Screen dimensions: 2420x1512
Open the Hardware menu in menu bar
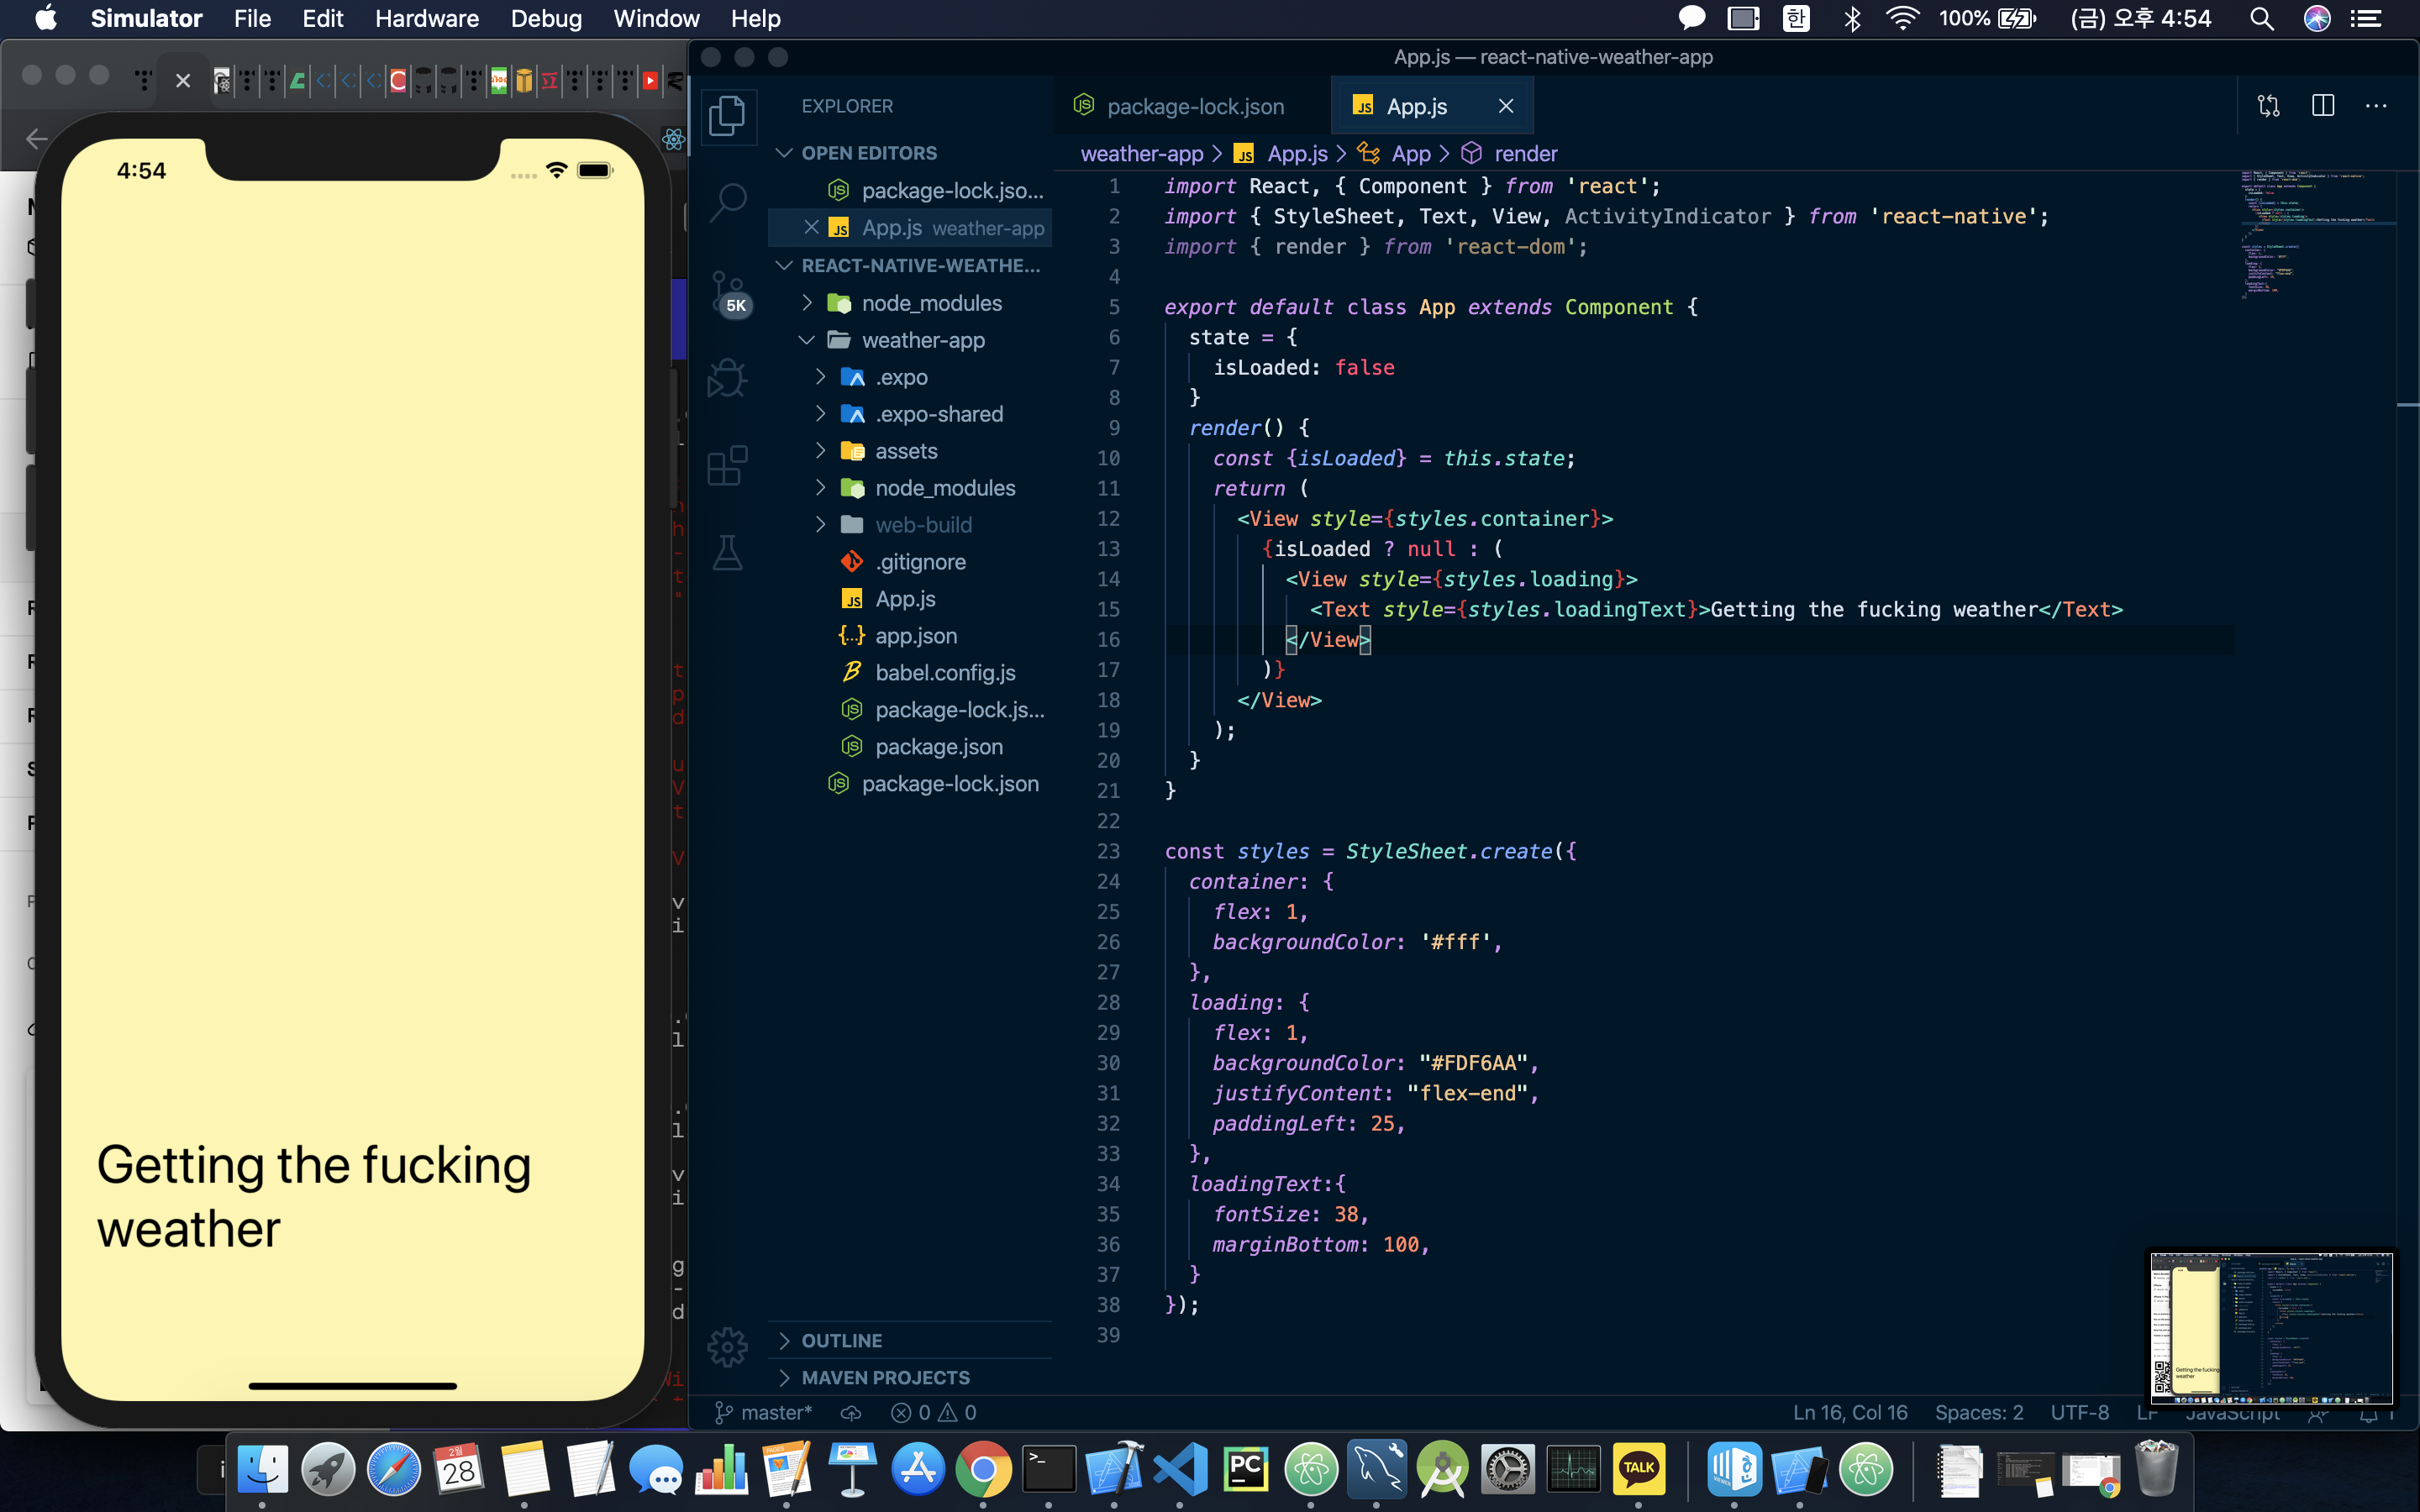click(427, 18)
